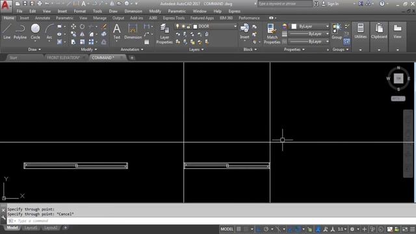Toggle polar tracking in status bar
416x234 pixels.
pyautogui.click(x=266, y=229)
